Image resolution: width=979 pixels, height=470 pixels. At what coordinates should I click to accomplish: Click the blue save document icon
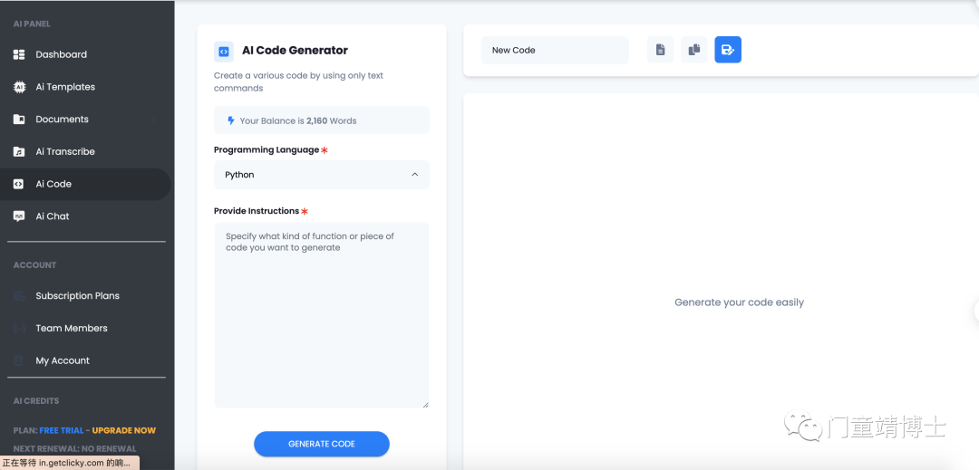tap(728, 50)
